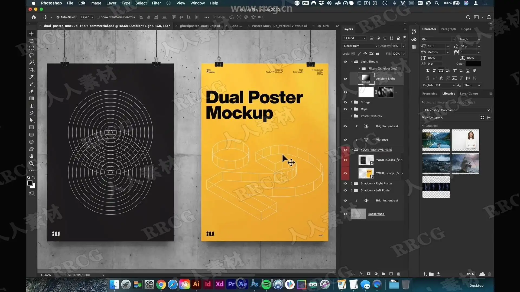Open the Gin font family dropdown

tap(438, 39)
